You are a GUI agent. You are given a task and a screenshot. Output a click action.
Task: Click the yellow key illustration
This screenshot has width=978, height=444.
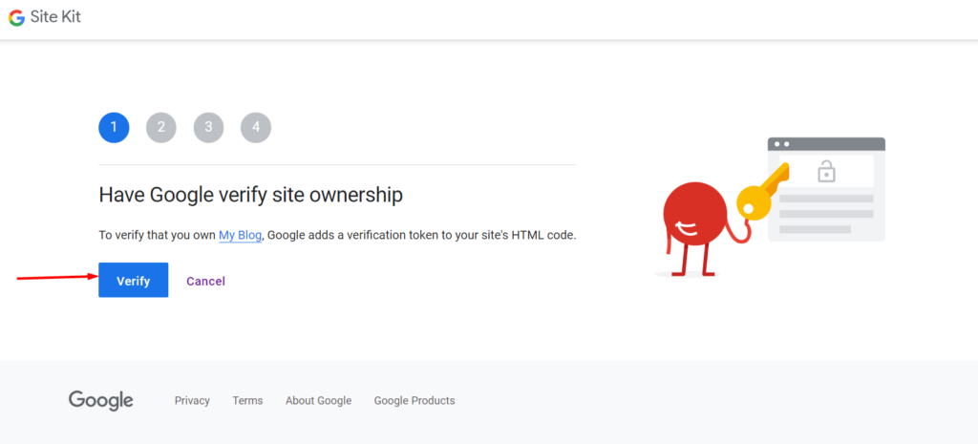coord(762,192)
